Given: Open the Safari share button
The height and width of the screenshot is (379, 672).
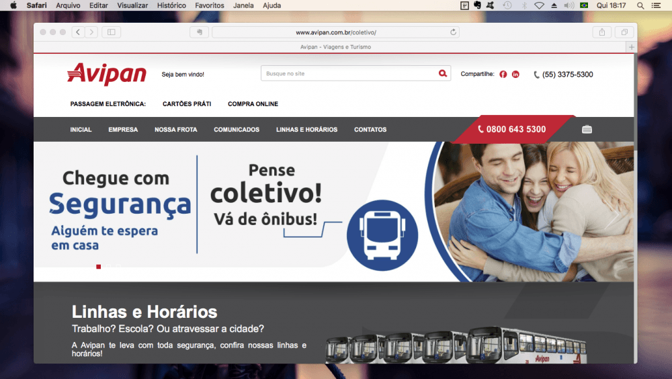Looking at the screenshot, I should point(602,32).
